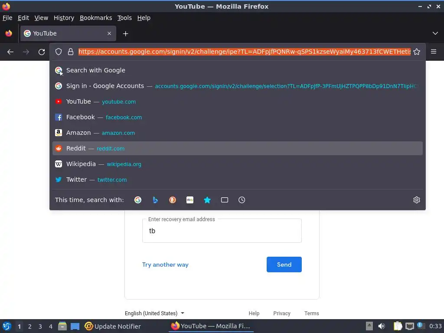Open the Help footer link
Viewport: 444px width, 333px height.
point(254,313)
